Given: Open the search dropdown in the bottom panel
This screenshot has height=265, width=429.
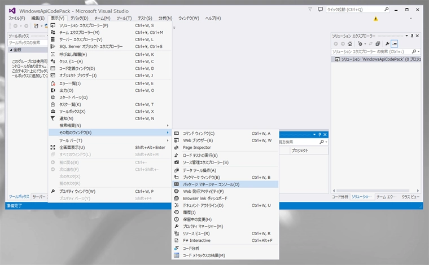Looking at the screenshot, I should point(326,142).
